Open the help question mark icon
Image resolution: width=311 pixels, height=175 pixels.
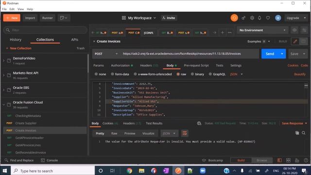306,160
